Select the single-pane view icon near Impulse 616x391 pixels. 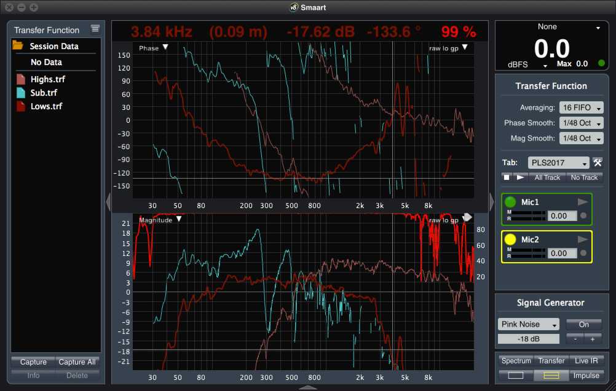point(516,375)
